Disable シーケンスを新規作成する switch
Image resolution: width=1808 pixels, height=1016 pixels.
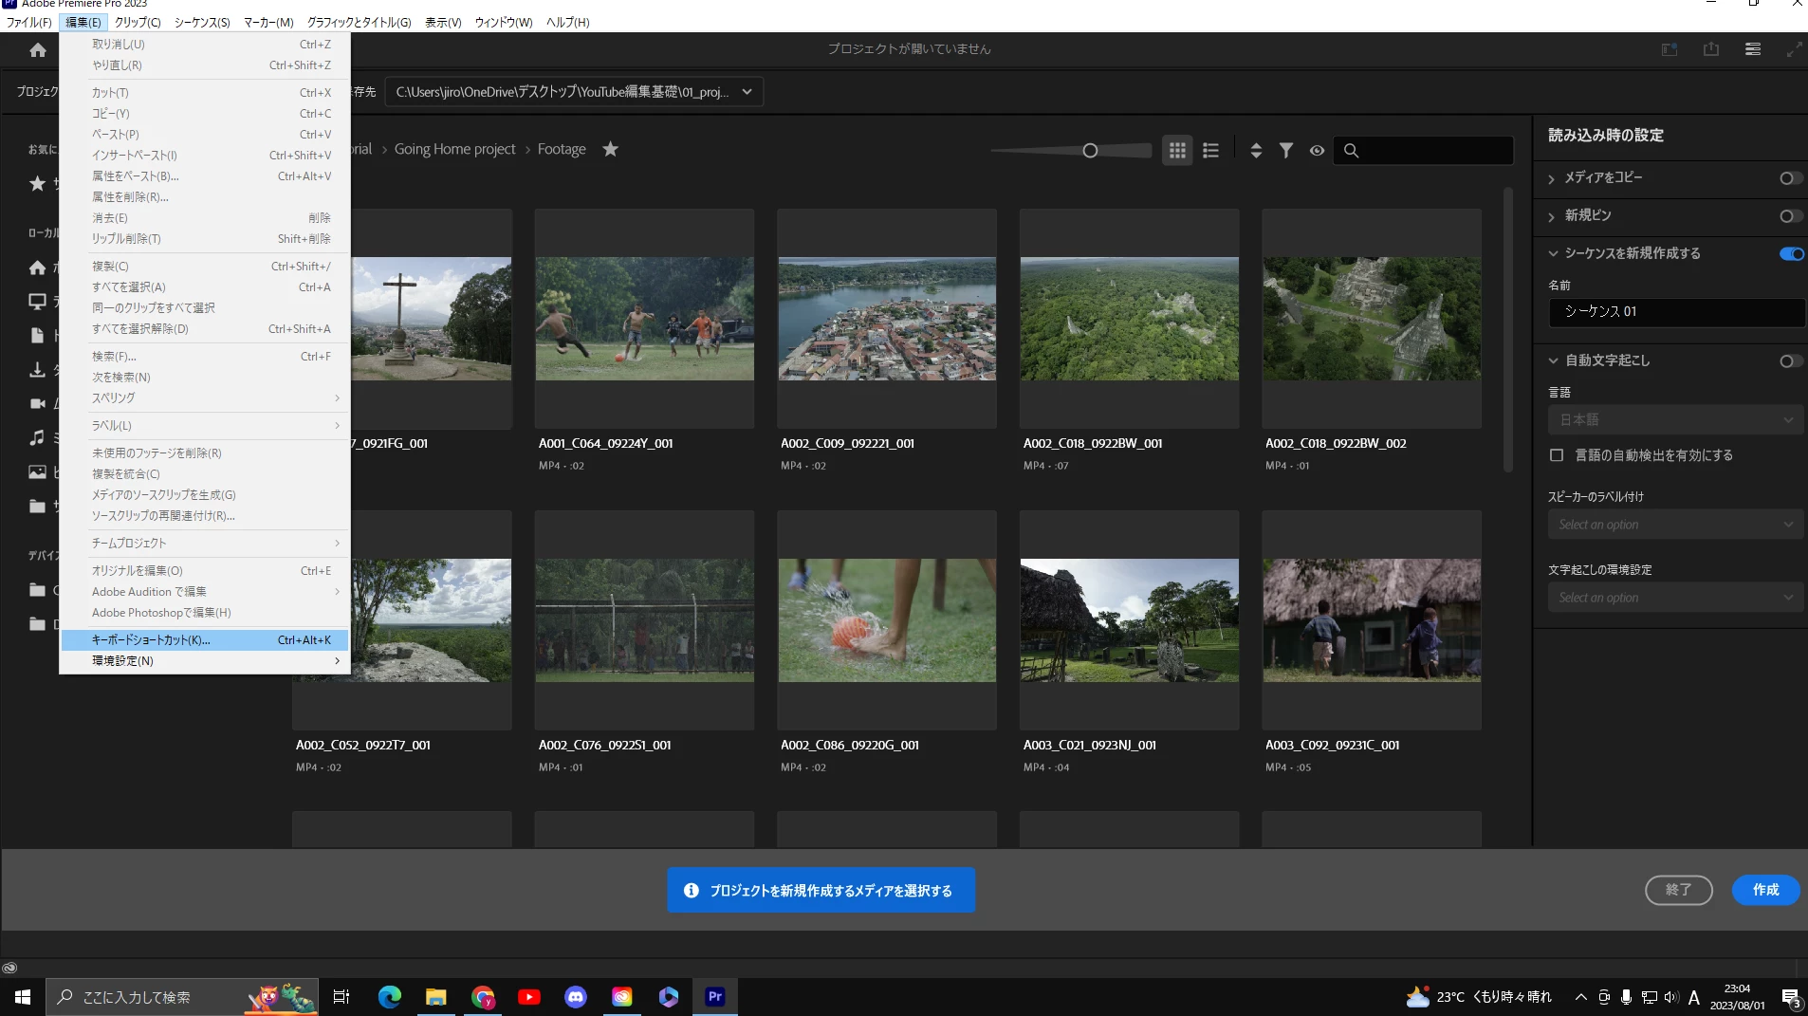coord(1791,253)
